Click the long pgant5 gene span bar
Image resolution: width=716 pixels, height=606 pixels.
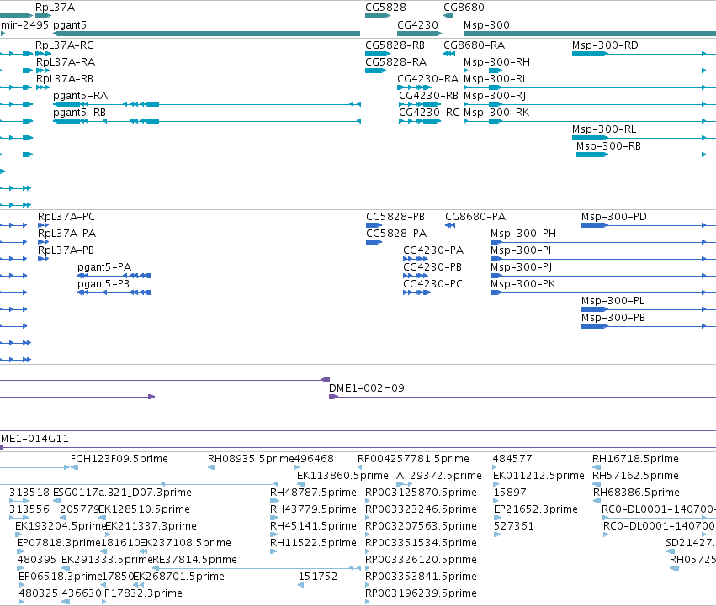pos(206,34)
